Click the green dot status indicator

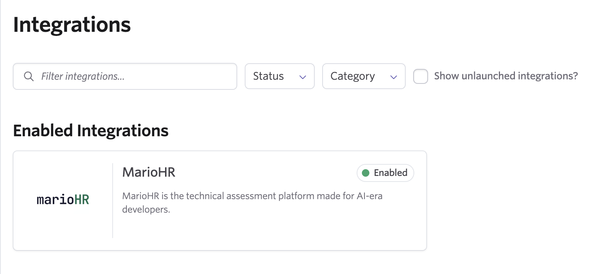366,173
